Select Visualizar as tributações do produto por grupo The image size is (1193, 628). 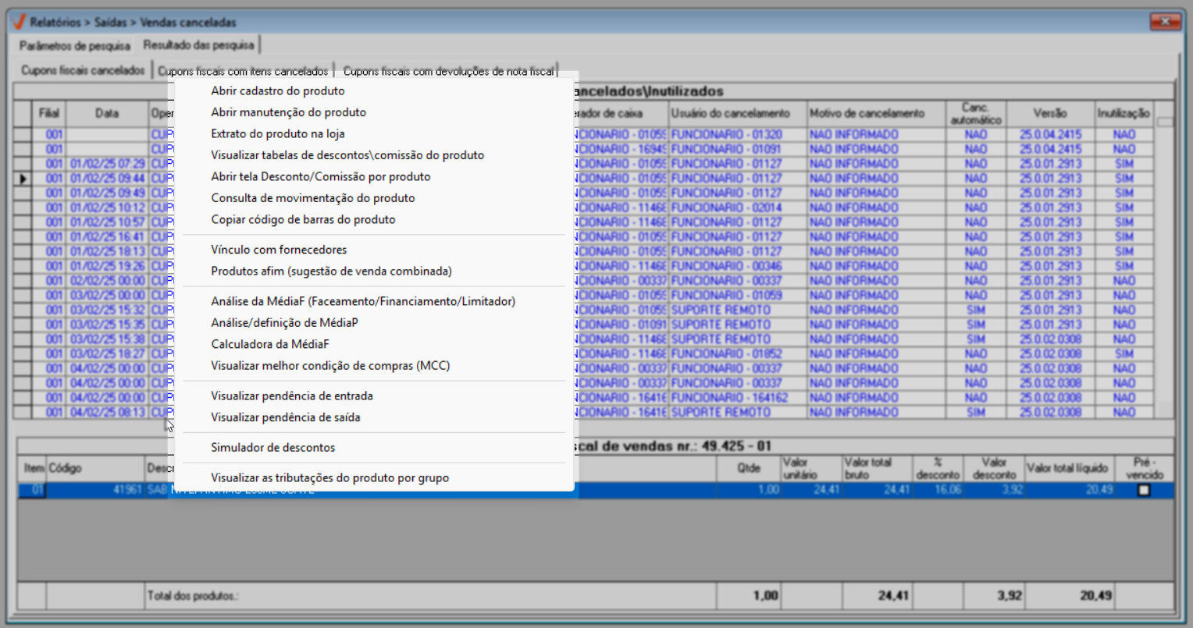(329, 478)
